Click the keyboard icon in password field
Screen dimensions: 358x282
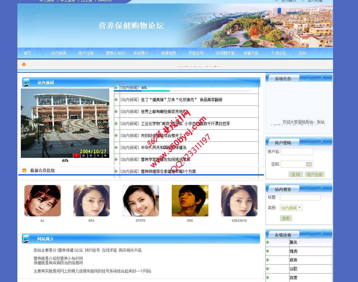click(x=309, y=164)
